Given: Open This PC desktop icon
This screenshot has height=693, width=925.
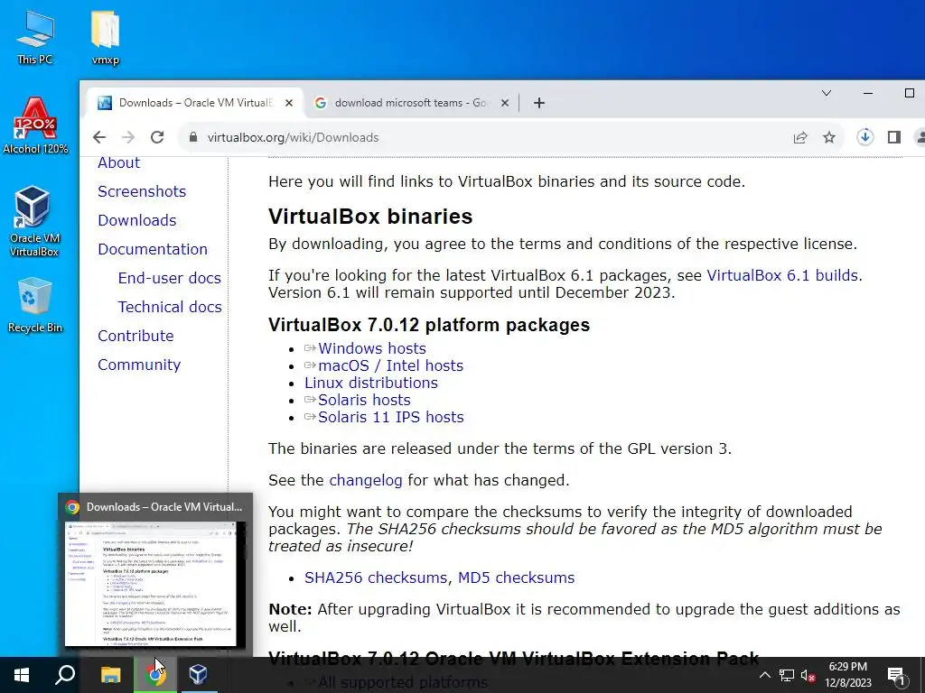Looking at the screenshot, I should [35, 38].
